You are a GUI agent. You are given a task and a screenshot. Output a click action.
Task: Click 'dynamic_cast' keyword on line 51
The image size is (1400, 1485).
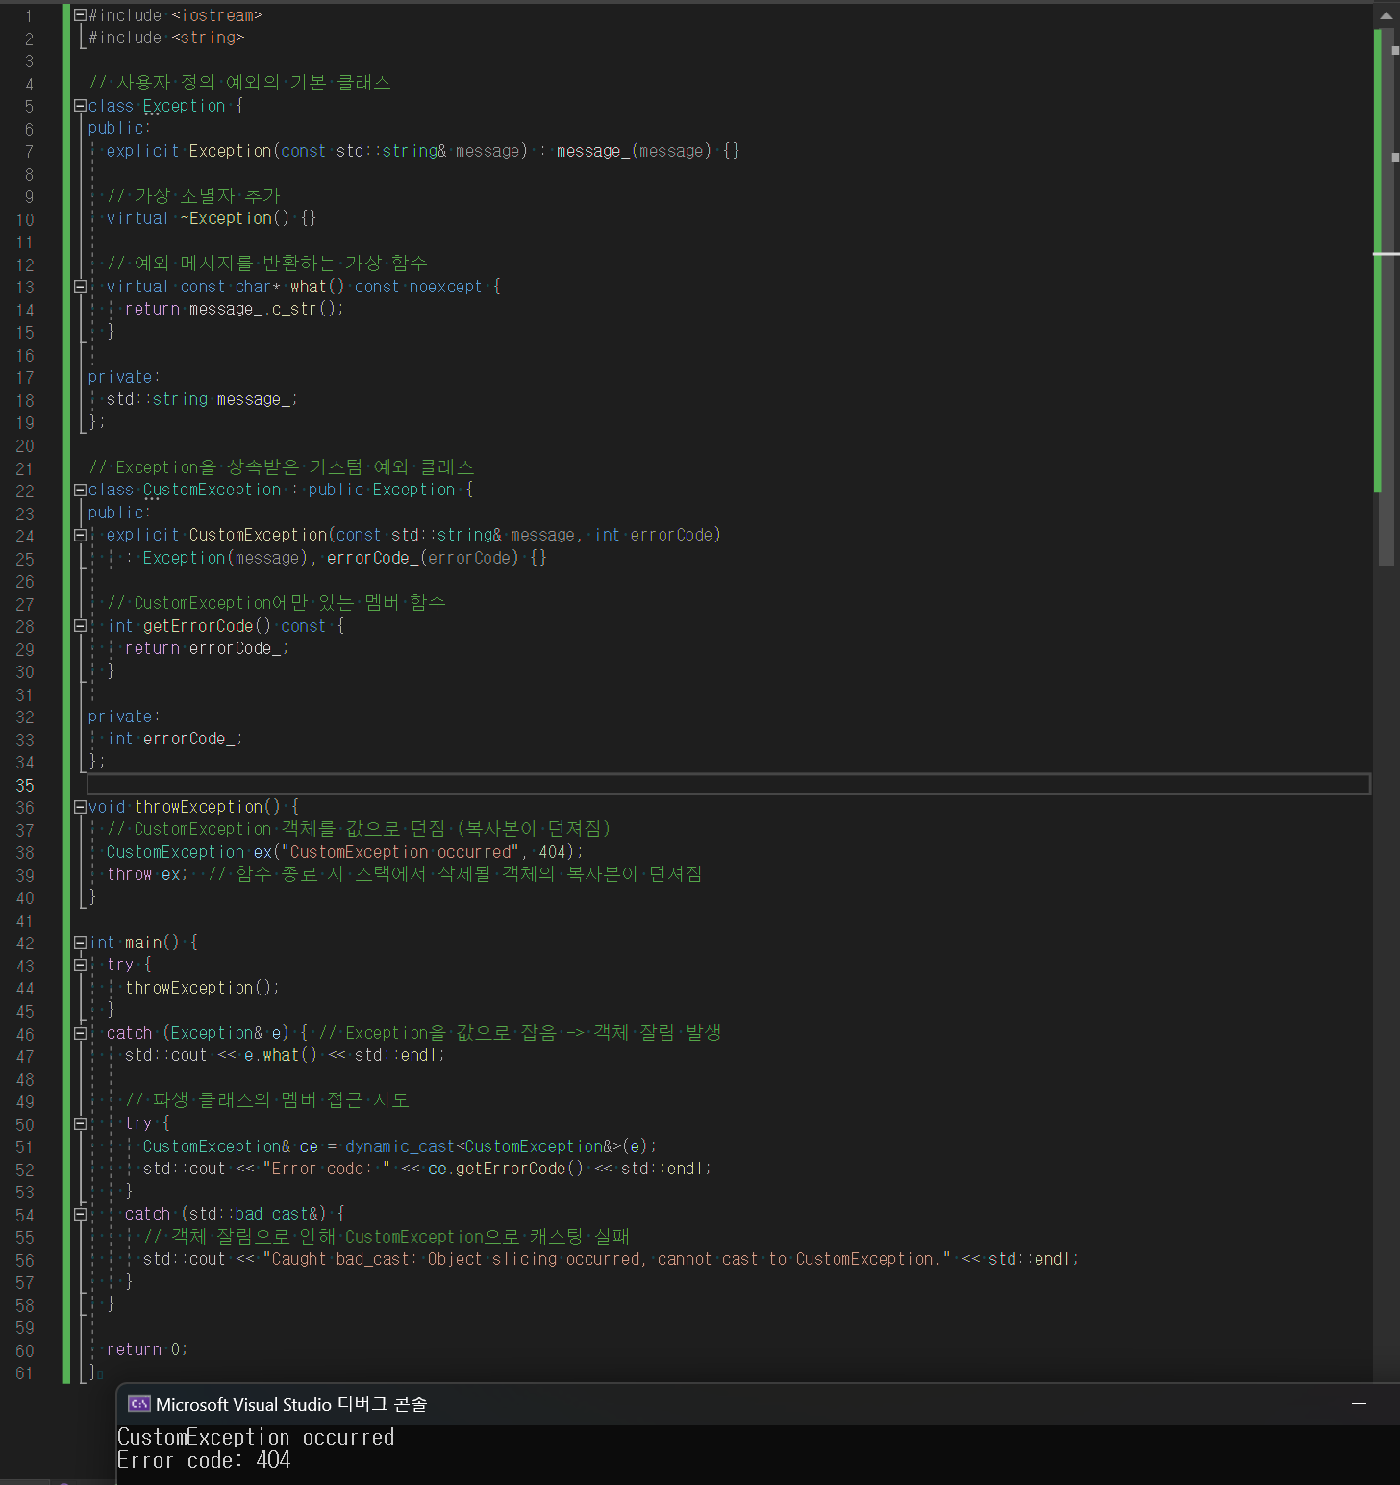point(400,1146)
